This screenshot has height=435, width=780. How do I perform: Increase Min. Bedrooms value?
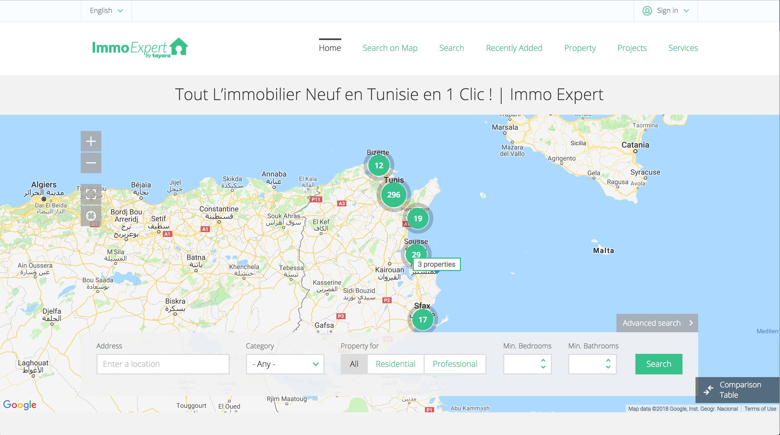click(x=544, y=361)
